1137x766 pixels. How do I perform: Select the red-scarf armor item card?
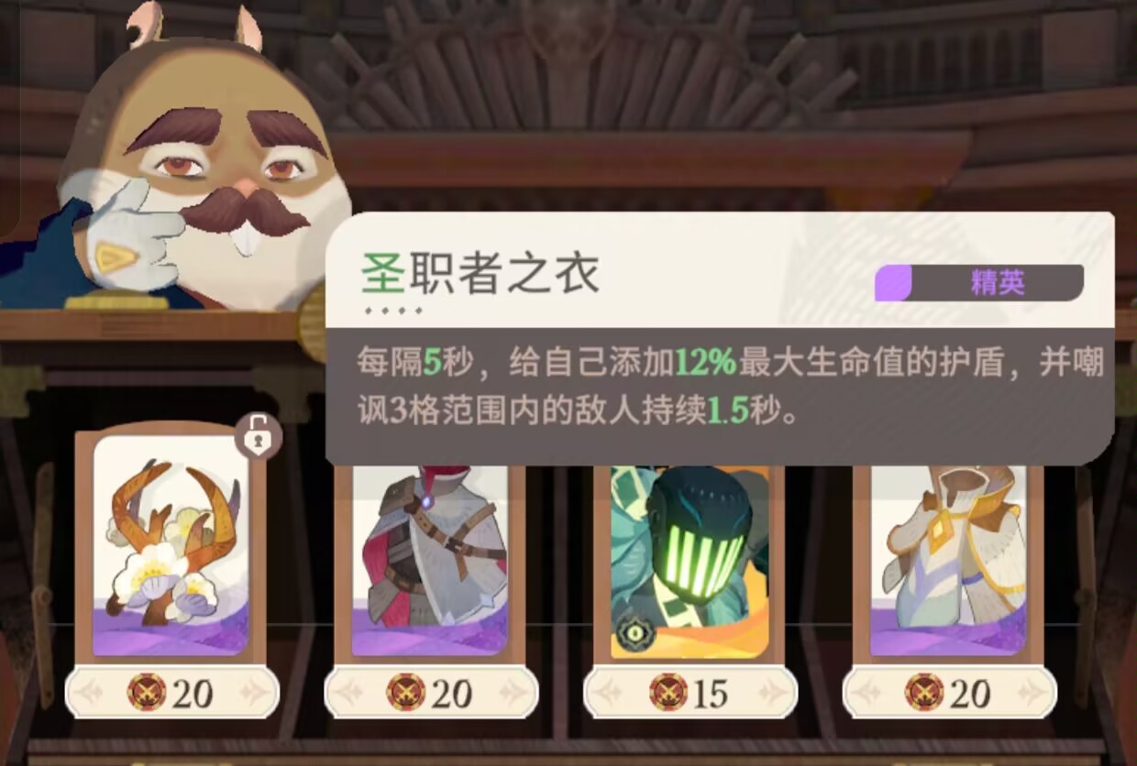(x=429, y=561)
